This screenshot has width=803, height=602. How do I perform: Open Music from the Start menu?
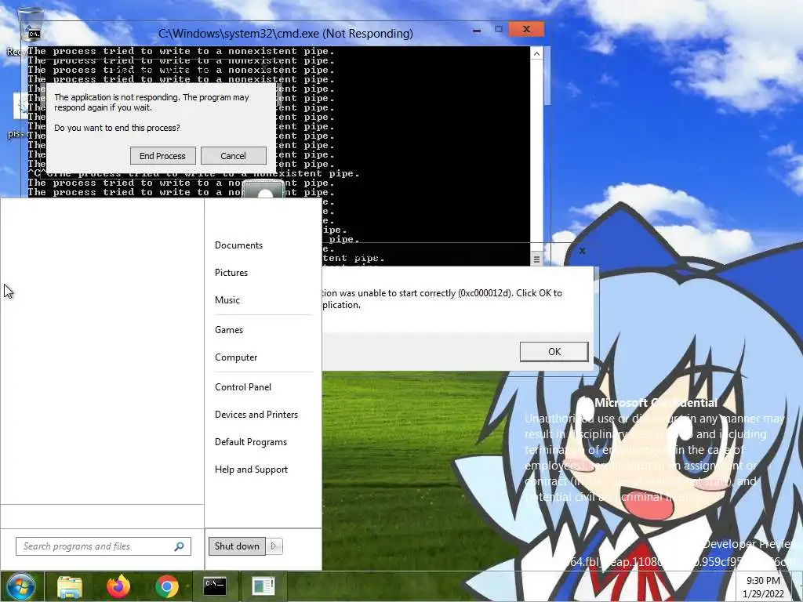[227, 300]
